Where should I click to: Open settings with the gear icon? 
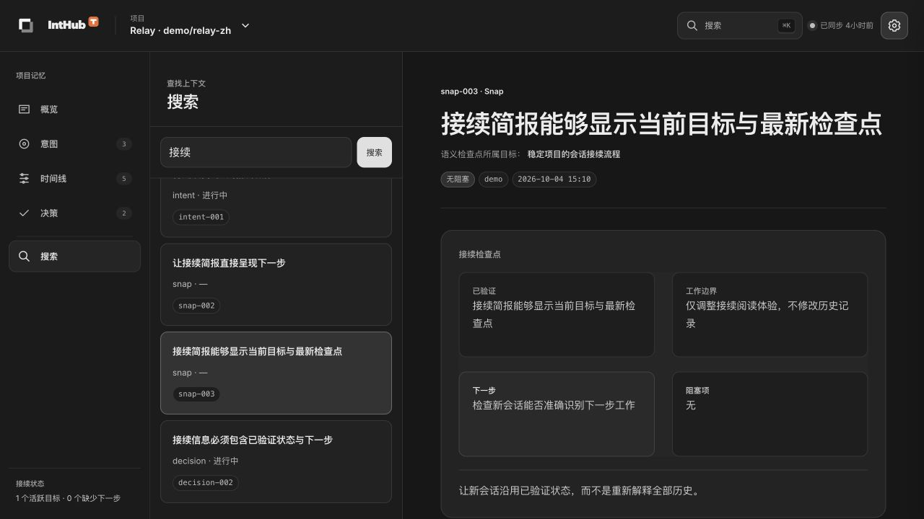[894, 25]
